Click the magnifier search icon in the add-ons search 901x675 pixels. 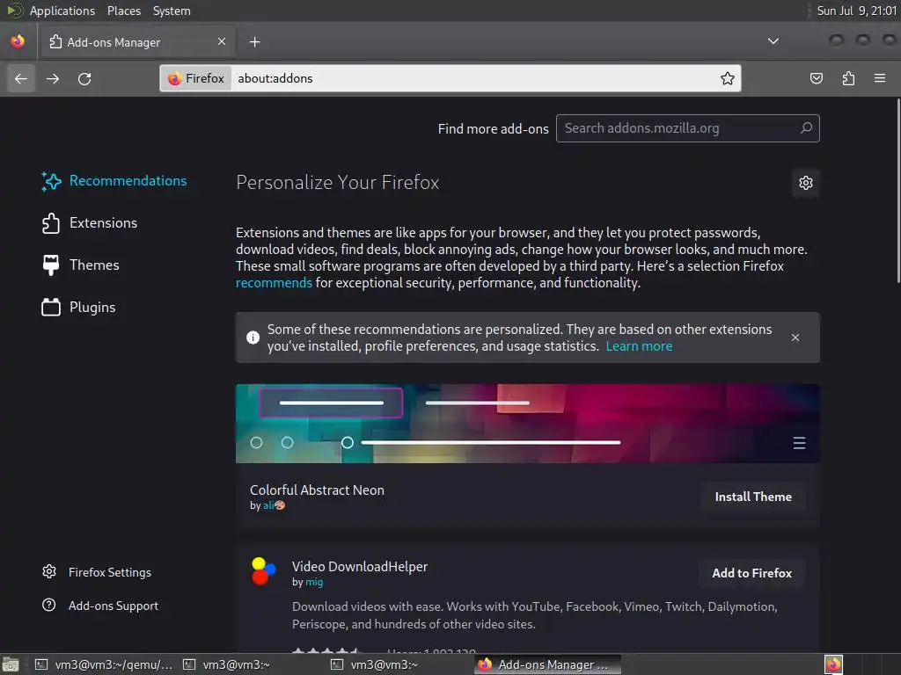pyautogui.click(x=806, y=128)
